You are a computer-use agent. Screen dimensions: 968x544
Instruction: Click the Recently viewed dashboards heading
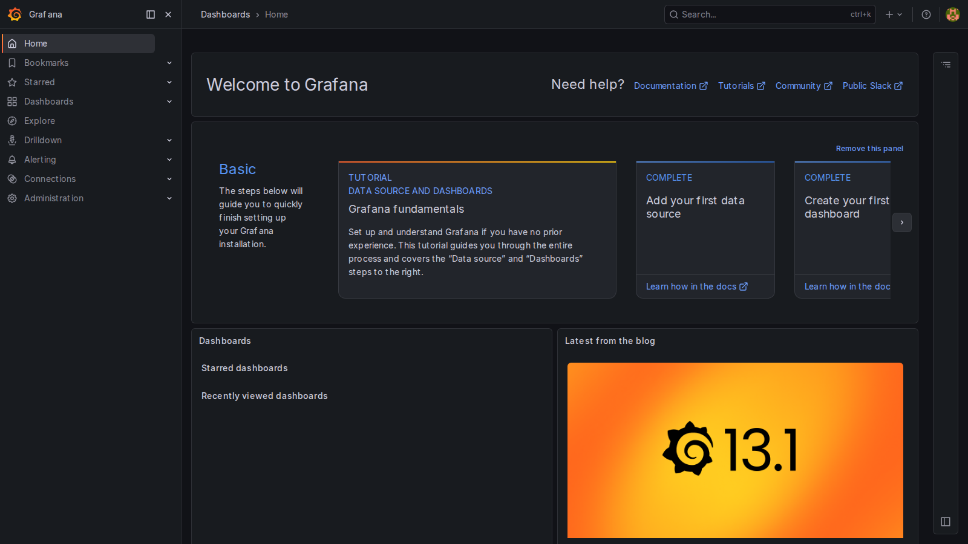(x=264, y=396)
